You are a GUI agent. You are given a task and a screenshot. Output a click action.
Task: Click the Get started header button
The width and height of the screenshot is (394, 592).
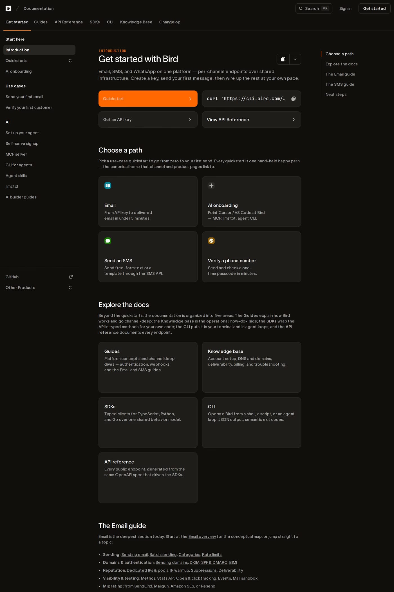tap(374, 8)
